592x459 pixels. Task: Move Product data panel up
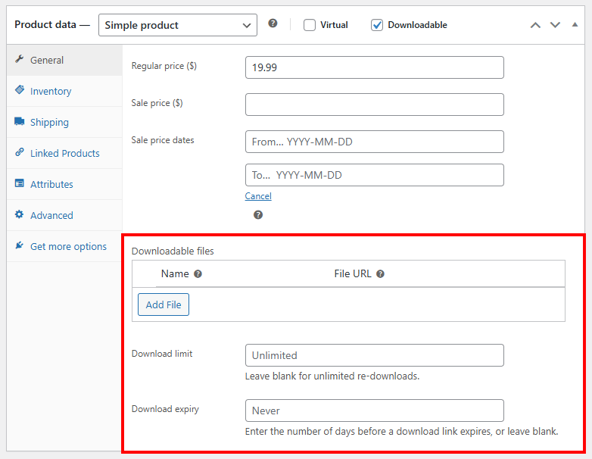[x=535, y=25]
